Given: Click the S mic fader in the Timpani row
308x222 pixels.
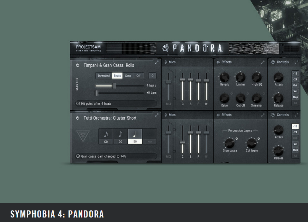Looking at the screenshot, I should pyautogui.click(x=190, y=79).
